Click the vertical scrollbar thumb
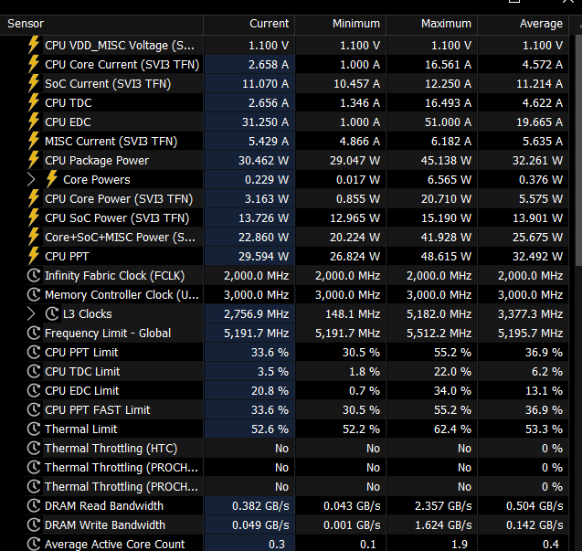The image size is (582, 551). pos(578,150)
